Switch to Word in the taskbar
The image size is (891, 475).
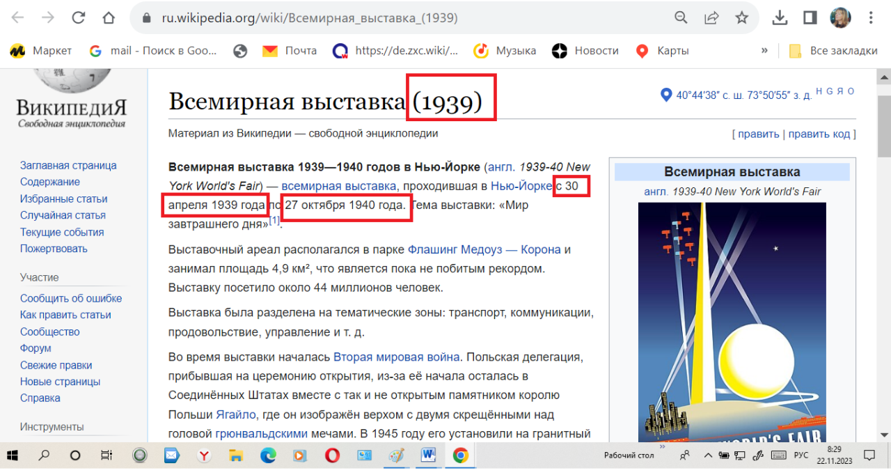click(x=428, y=455)
